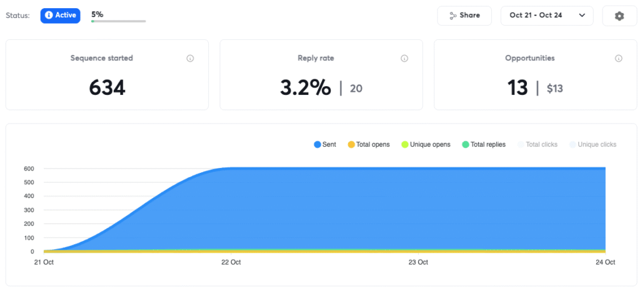
Task: Click the Share button
Action: (x=464, y=16)
